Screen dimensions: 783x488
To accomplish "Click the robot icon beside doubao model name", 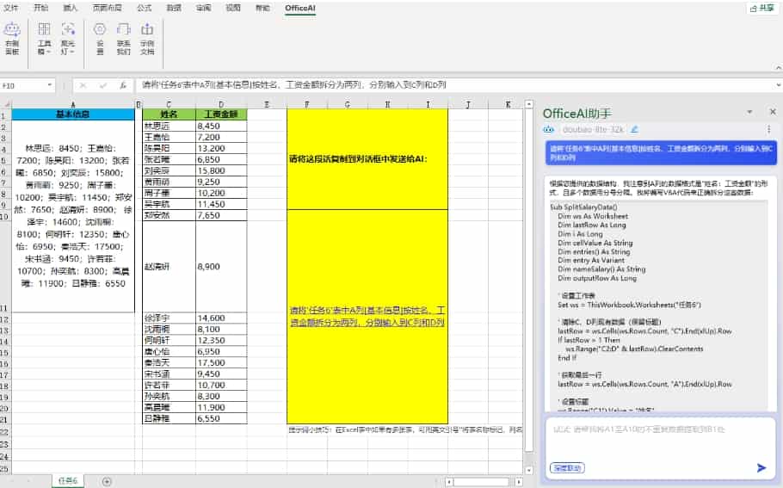I will click(549, 129).
